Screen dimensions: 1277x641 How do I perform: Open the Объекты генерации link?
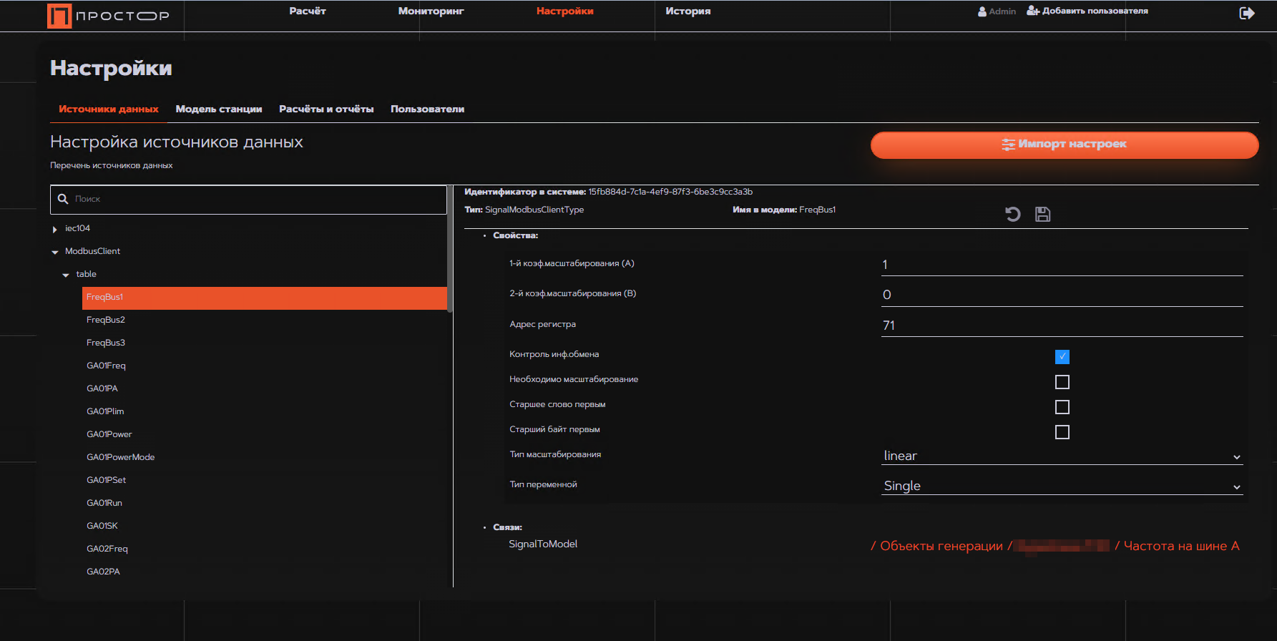(941, 546)
